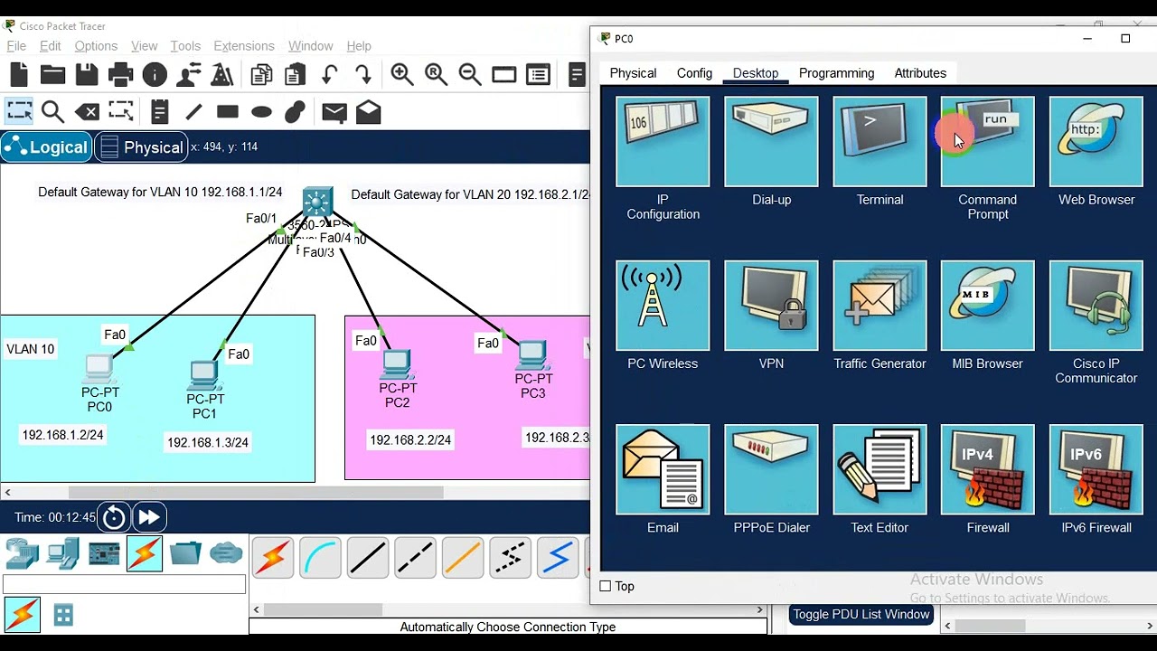Image resolution: width=1157 pixels, height=651 pixels.
Task: Click the New file toolbar icon
Action: click(x=19, y=75)
